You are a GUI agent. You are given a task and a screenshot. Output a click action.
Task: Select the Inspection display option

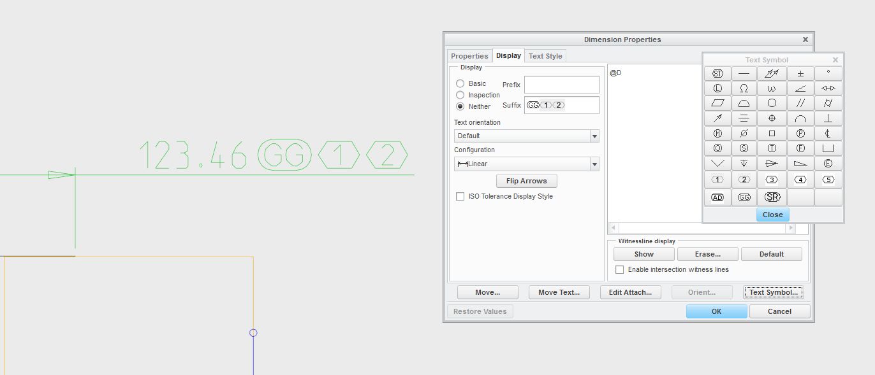[460, 95]
